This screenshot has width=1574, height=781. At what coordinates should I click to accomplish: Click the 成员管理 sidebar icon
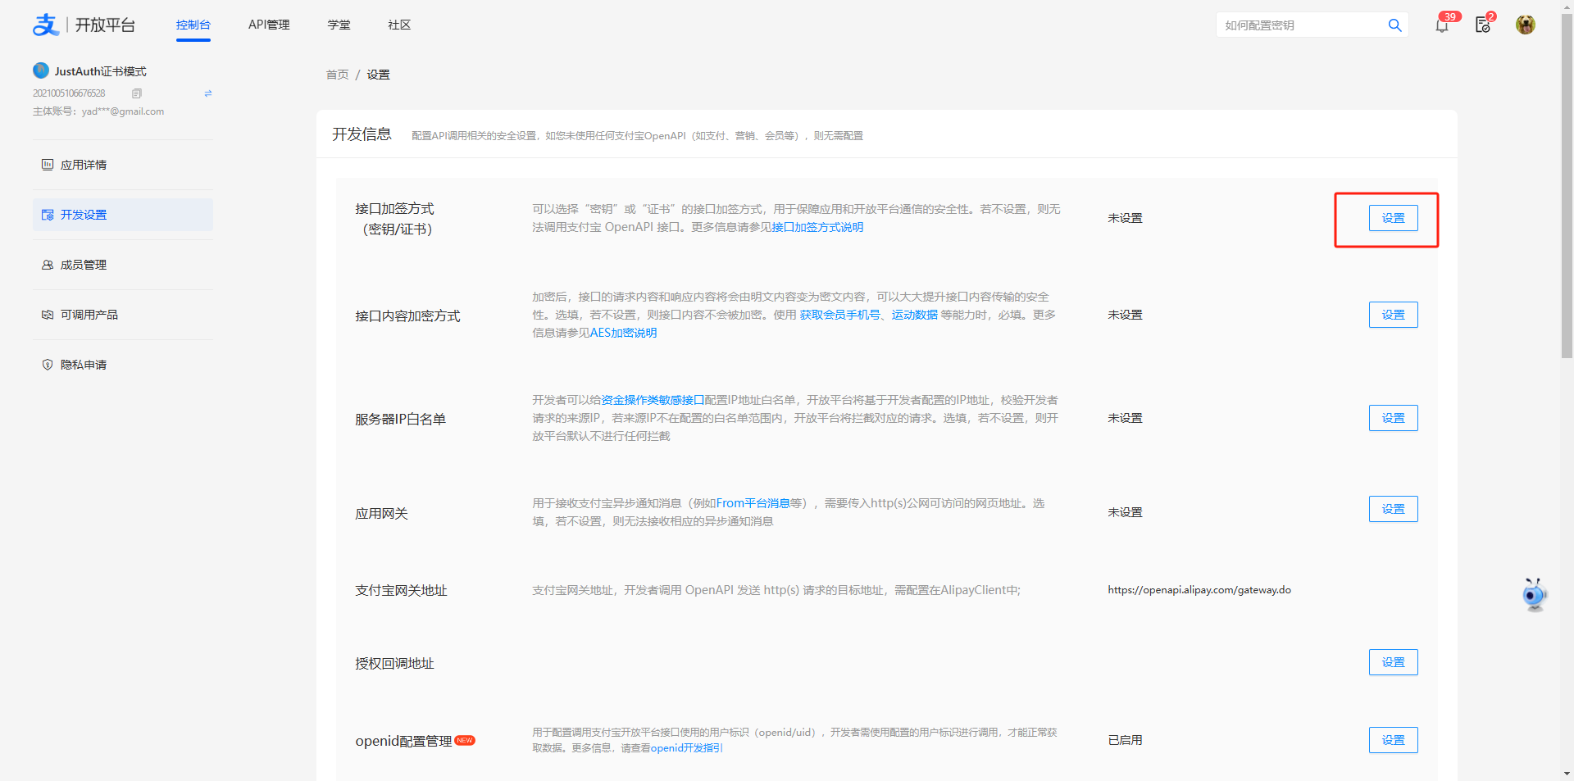[x=48, y=265]
